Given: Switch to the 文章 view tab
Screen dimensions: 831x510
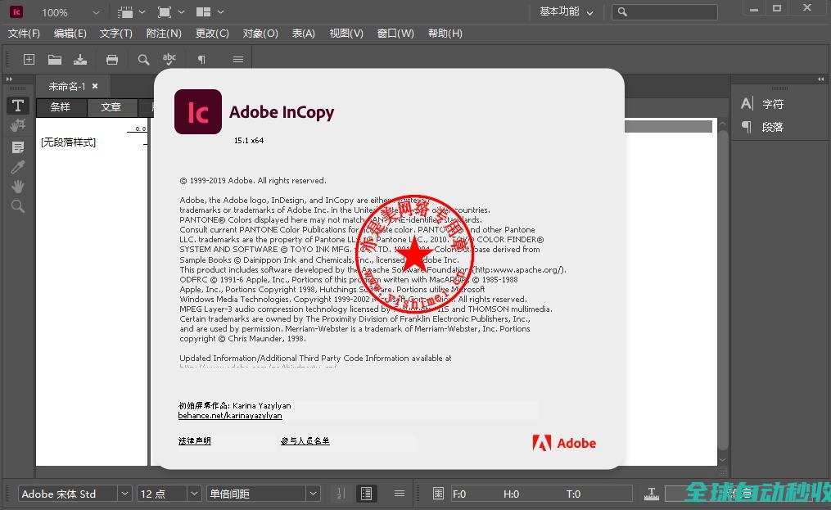Looking at the screenshot, I should (x=111, y=107).
